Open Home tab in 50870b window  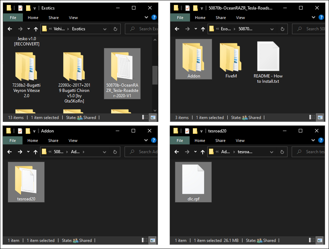tap(200, 18)
